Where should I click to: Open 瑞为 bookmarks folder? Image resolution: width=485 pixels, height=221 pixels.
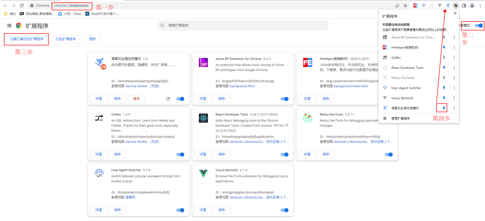[x=10, y=14]
